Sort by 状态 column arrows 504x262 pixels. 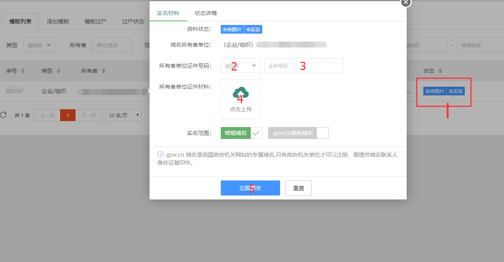tap(440, 71)
